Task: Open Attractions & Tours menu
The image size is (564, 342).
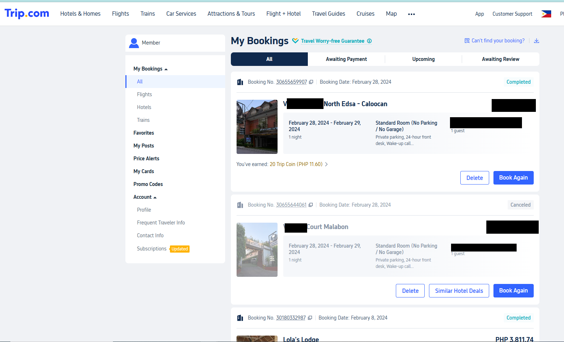Action: click(x=231, y=14)
